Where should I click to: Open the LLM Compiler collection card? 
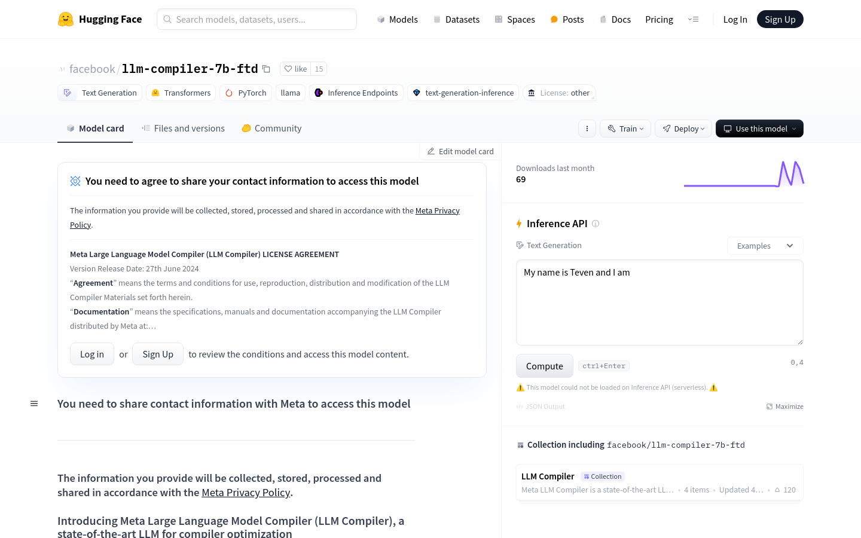coord(660,482)
